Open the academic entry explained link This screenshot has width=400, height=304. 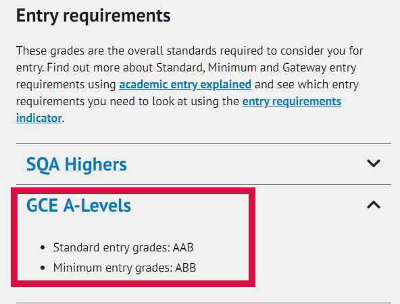(x=185, y=84)
